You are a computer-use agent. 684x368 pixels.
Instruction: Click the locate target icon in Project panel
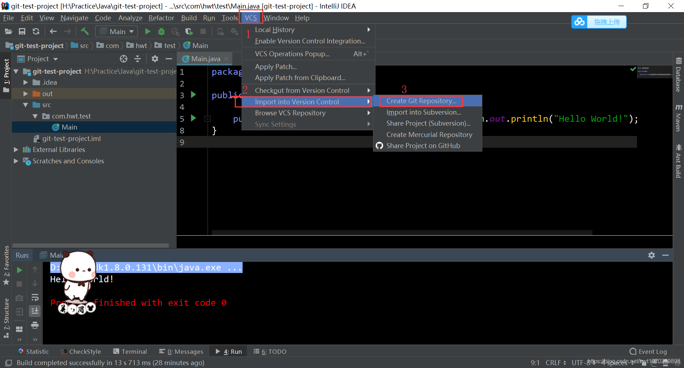click(x=124, y=59)
